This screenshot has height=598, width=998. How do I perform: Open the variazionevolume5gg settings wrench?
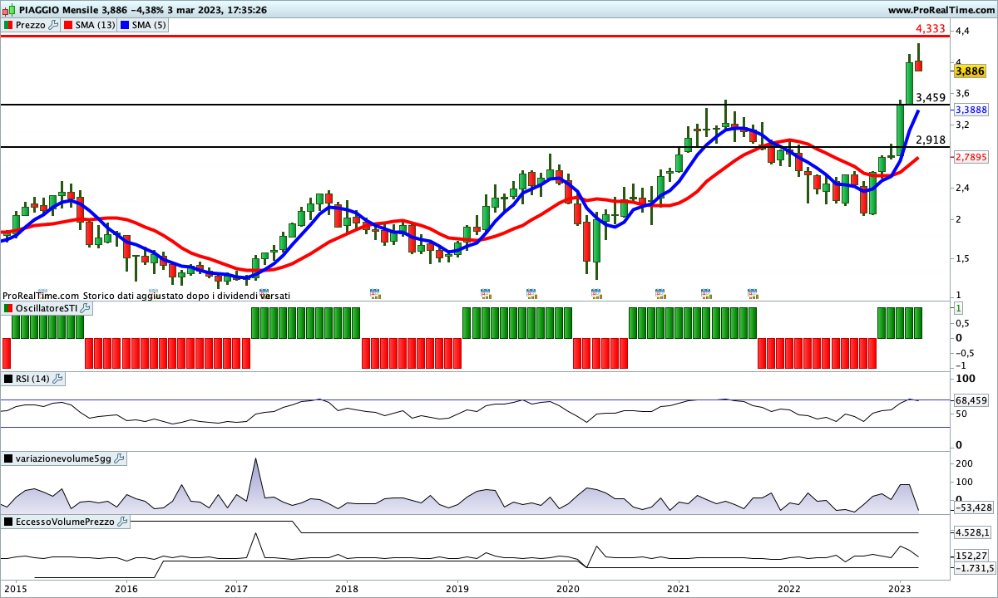coord(119,458)
